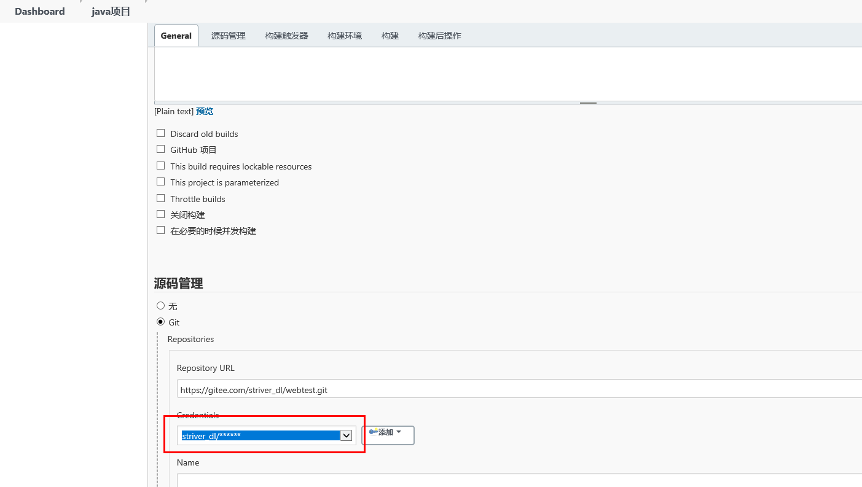This screenshot has width=862, height=487.
Task: Enable 在必要的时候并发构建 checkbox
Action: coord(161,230)
